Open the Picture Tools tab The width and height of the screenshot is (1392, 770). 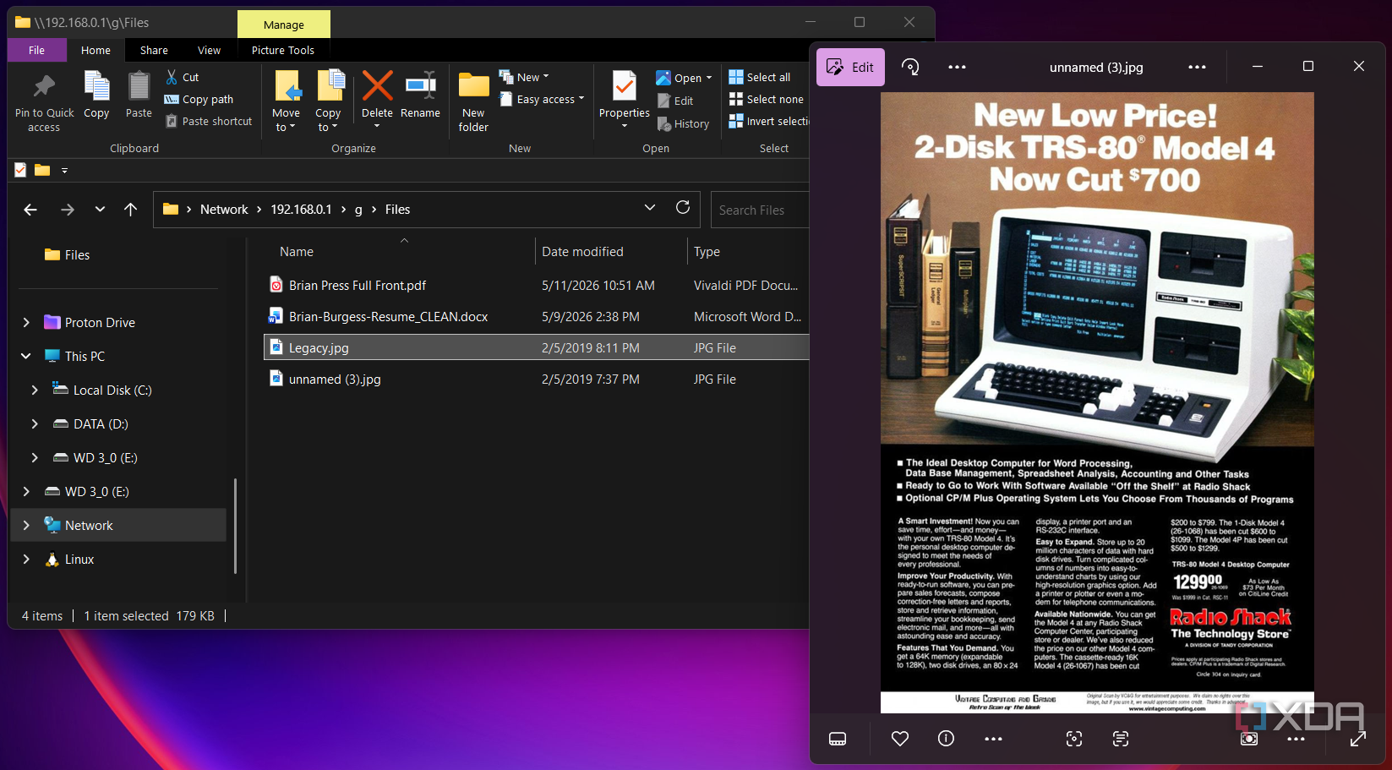pos(283,50)
